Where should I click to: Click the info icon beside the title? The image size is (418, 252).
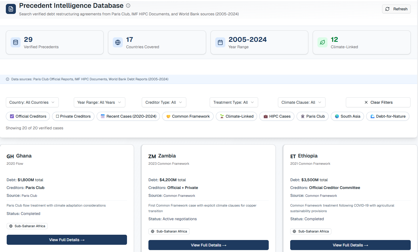tap(128, 6)
